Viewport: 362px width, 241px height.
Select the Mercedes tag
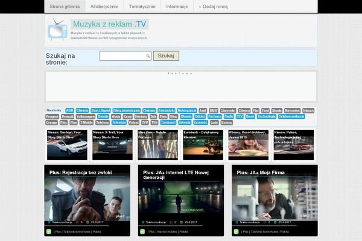(x=292, y=110)
